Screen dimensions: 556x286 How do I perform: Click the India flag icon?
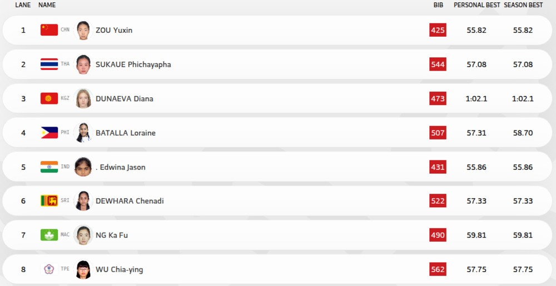pos(49,167)
